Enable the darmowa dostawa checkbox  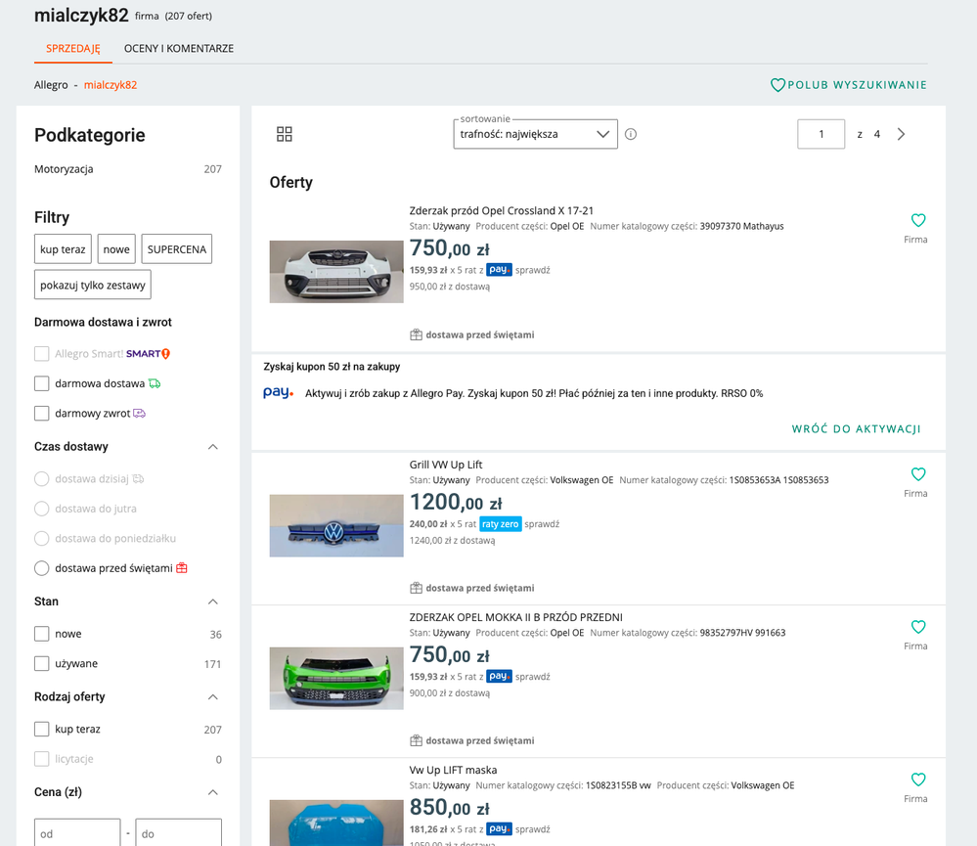(x=42, y=383)
